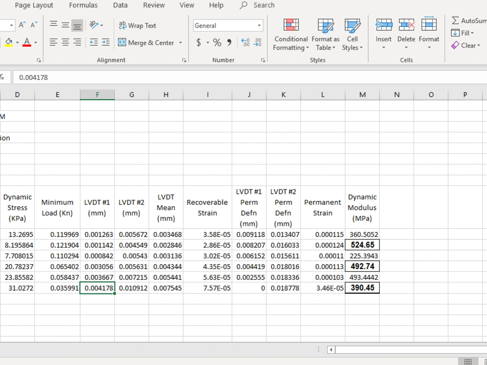This screenshot has width=487, height=365.
Task: Switch to Data tab
Action: tap(120, 5)
